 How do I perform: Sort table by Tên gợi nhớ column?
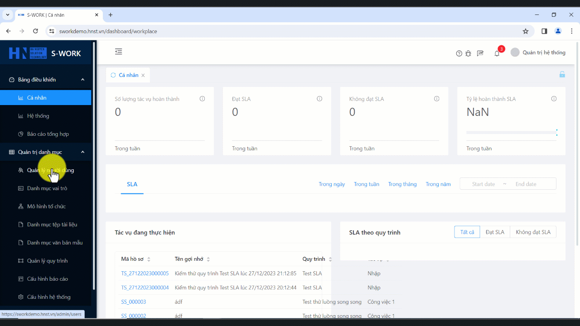pyautogui.click(x=192, y=259)
